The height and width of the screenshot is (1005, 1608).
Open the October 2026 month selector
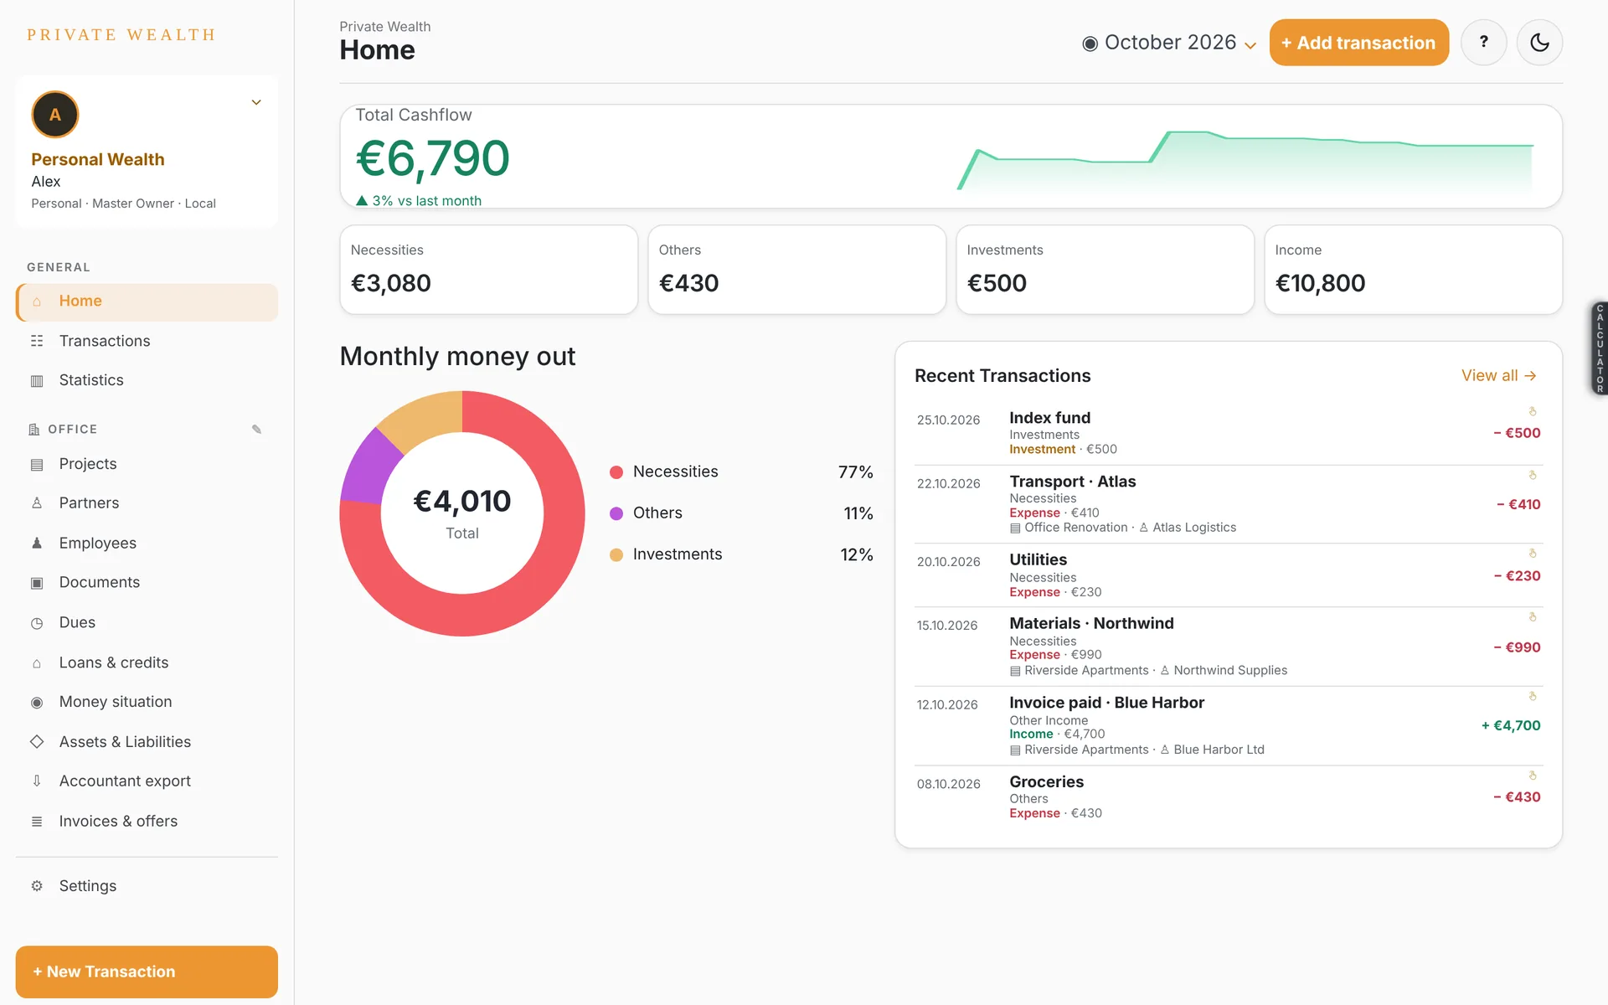pos(1169,43)
